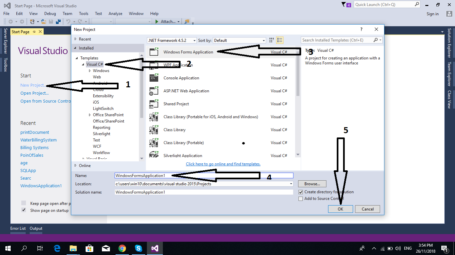Click the Redo toolbar icon
Viewport: 455px width, 255px height.
click(79, 22)
